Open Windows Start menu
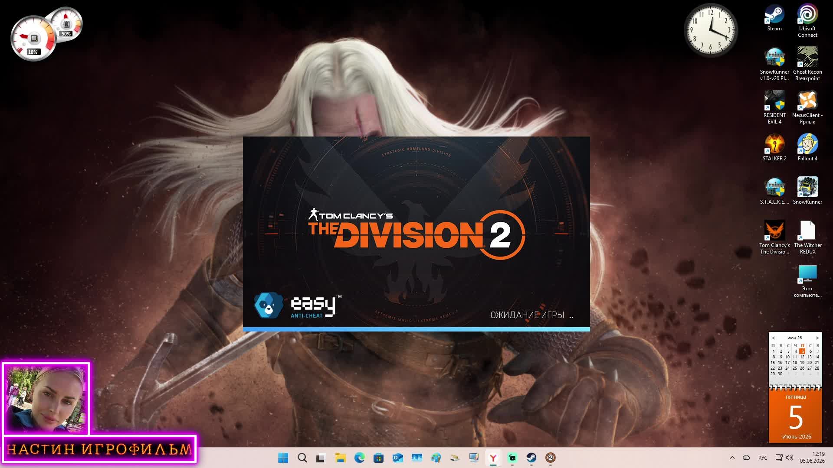 click(x=283, y=458)
